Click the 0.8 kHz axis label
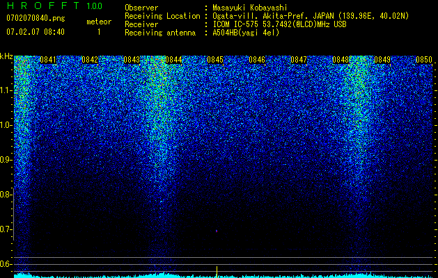The width and height of the screenshot is (438, 278). pyautogui.click(x=6, y=195)
